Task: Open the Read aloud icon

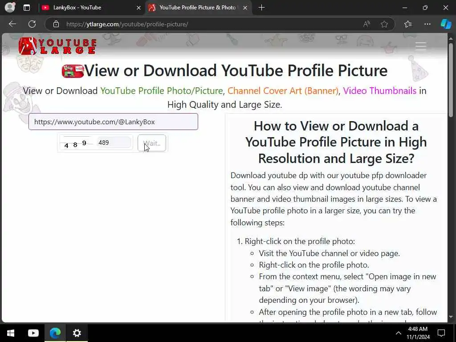Action: 366,24
